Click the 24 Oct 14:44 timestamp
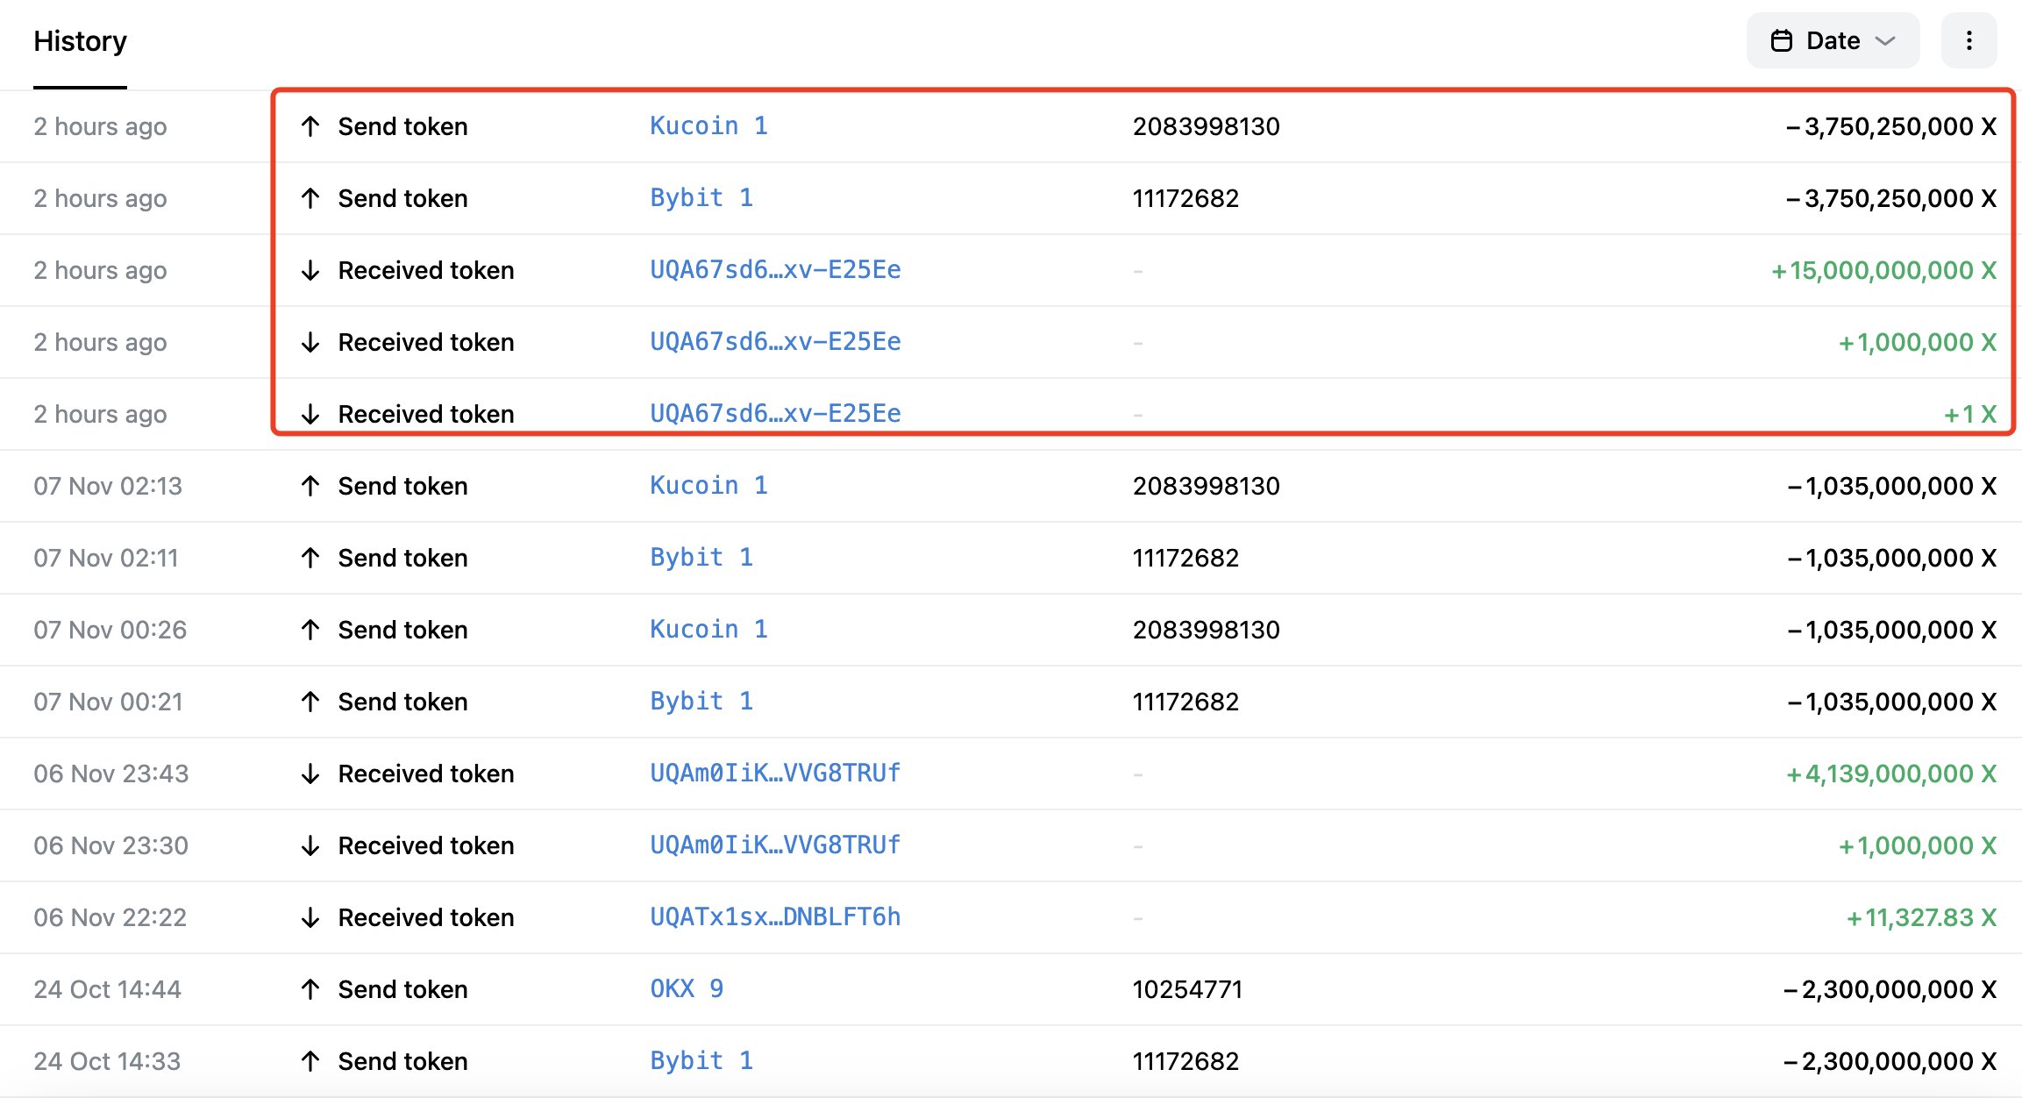The image size is (2022, 1098). tap(107, 989)
